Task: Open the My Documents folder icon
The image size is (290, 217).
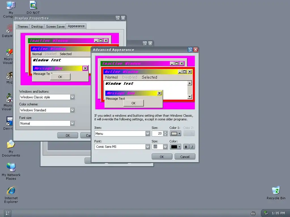Action: pos(11,144)
